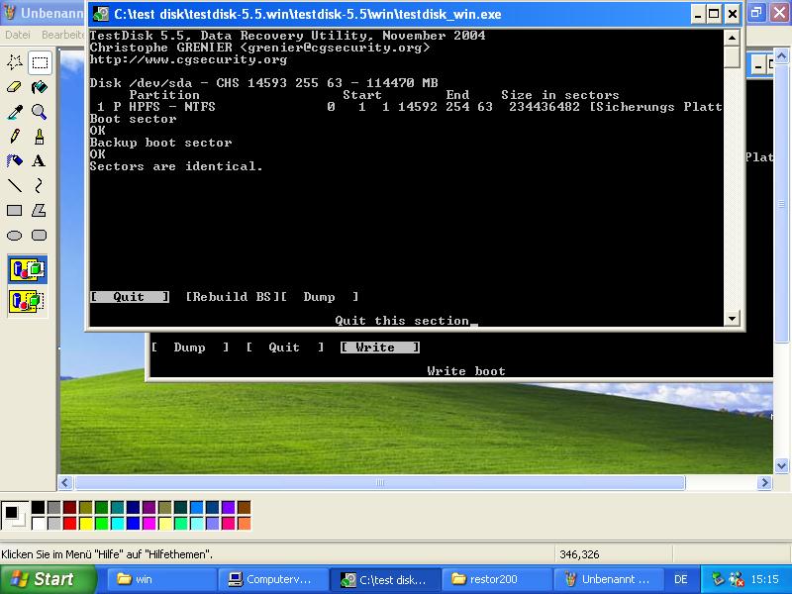The image size is (792, 594).
Task: Select the Free-Form Select tool in Paint
Action: point(14,62)
